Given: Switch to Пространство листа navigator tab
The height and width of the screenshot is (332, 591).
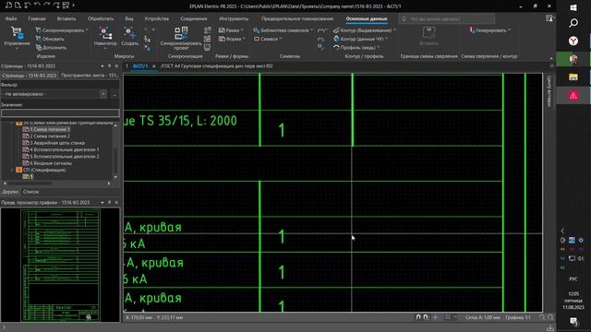Looking at the screenshot, I should click(x=90, y=76).
